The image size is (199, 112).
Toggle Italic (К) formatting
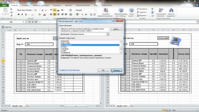pos(22,15)
